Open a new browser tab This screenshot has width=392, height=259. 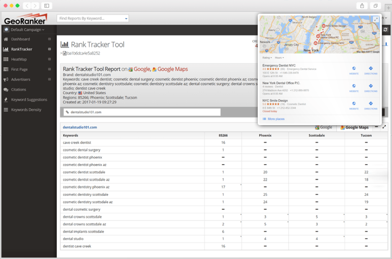coord(388,8)
